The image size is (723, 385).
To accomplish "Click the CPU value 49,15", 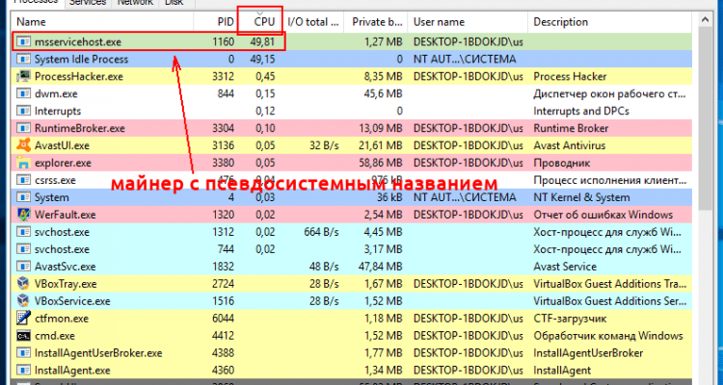I will pyautogui.click(x=264, y=59).
